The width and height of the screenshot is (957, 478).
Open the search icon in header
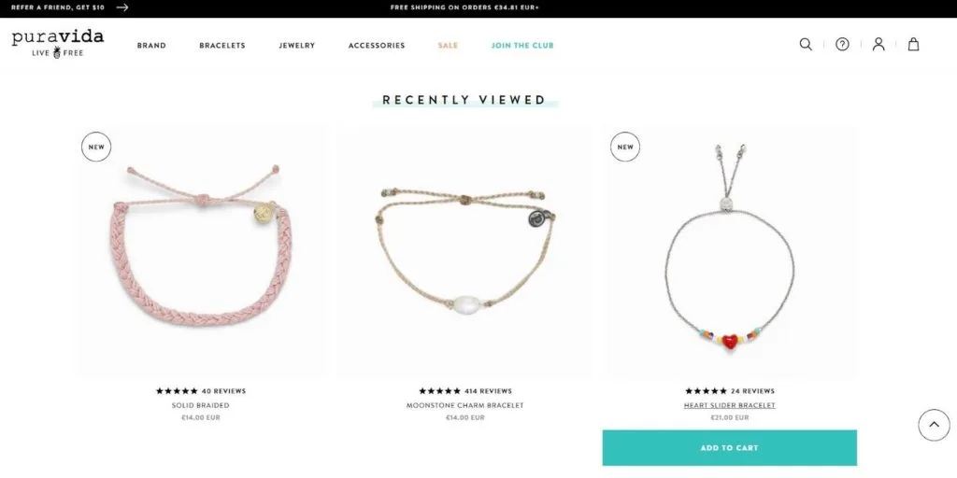point(806,45)
